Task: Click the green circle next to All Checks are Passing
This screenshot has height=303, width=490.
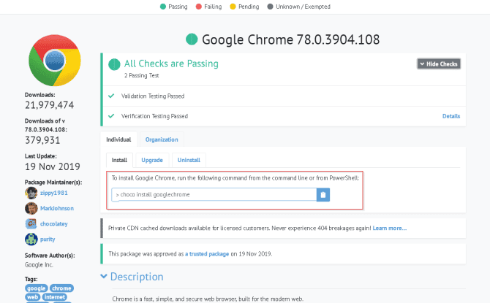Action: click(x=114, y=64)
